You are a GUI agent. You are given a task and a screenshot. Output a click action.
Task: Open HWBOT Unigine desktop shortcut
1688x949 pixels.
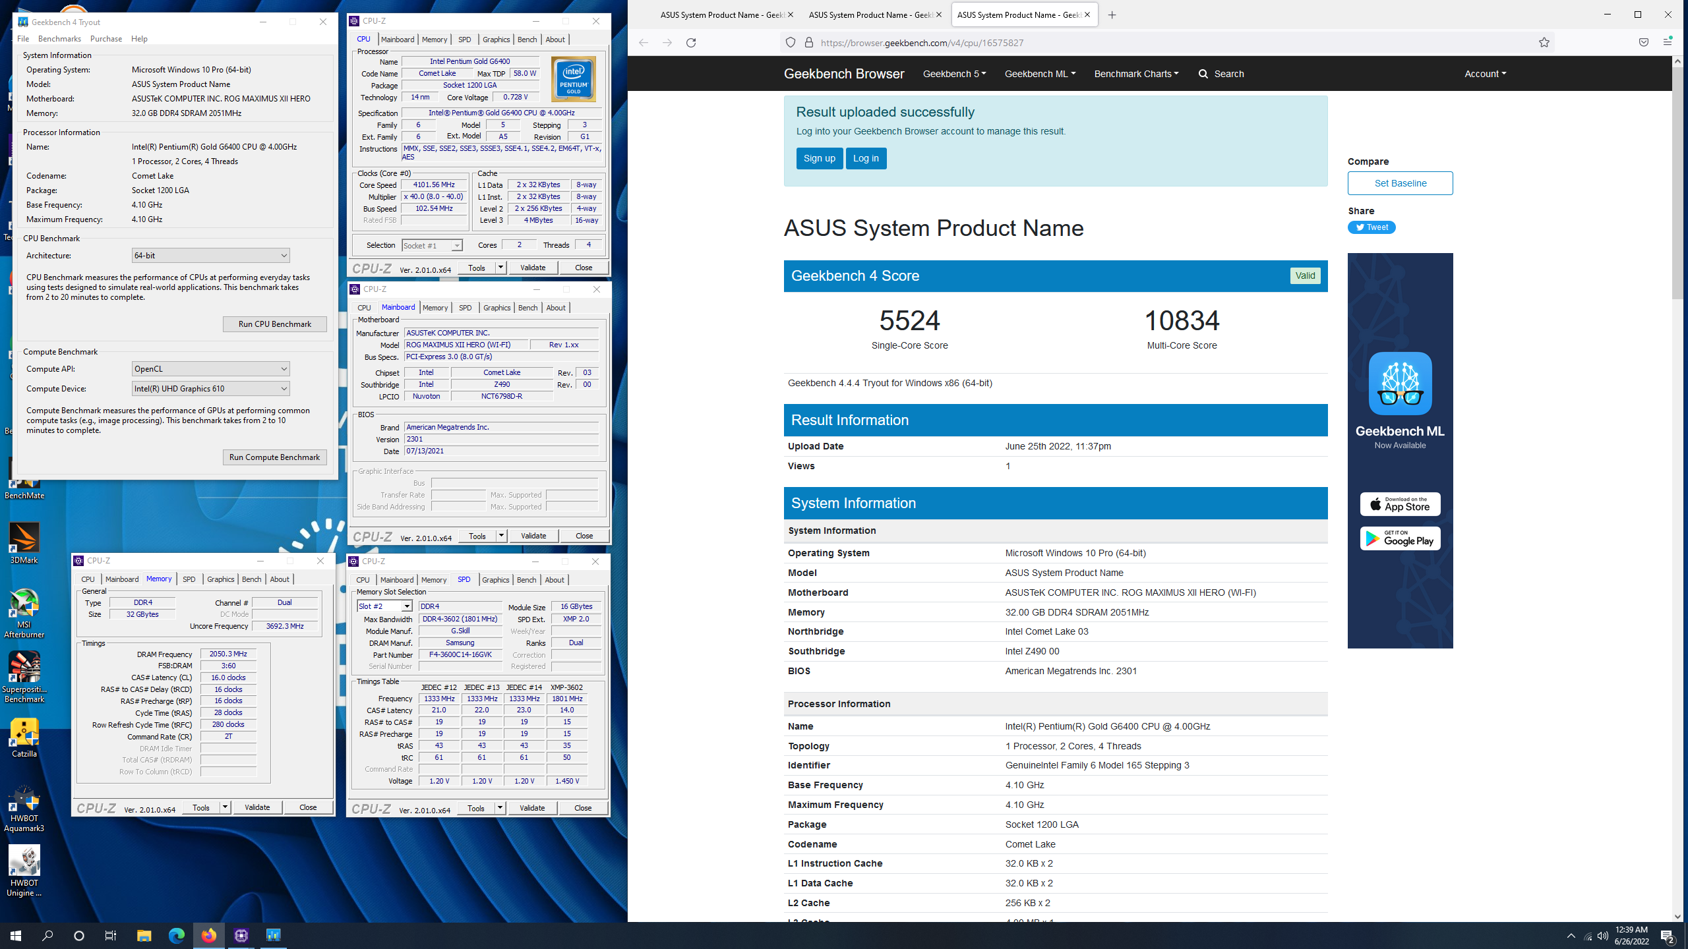[x=24, y=871]
